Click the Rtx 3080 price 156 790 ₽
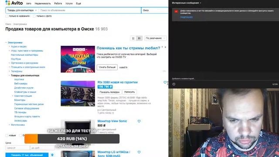This screenshot has height=157, width=279. pos(105,87)
